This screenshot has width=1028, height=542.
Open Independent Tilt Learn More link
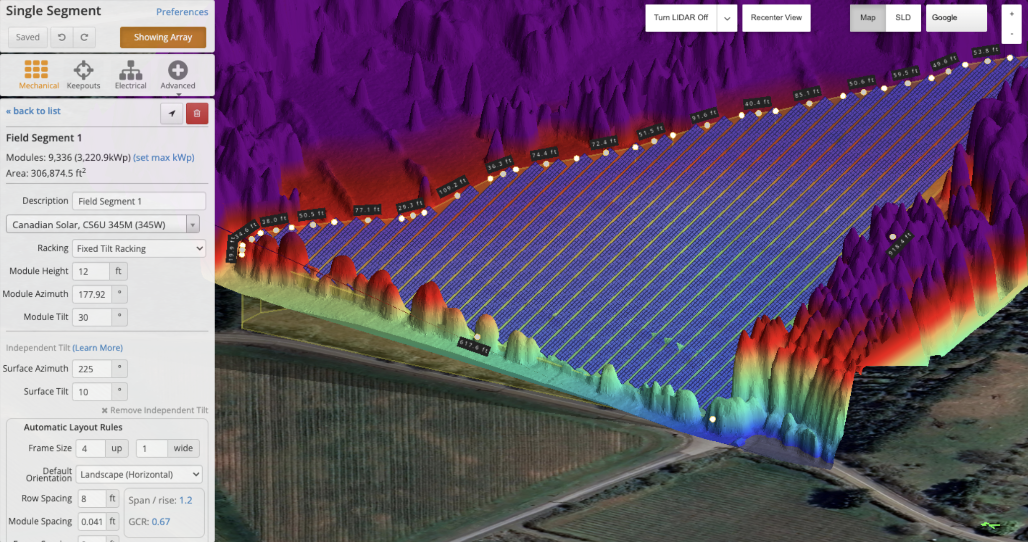97,347
